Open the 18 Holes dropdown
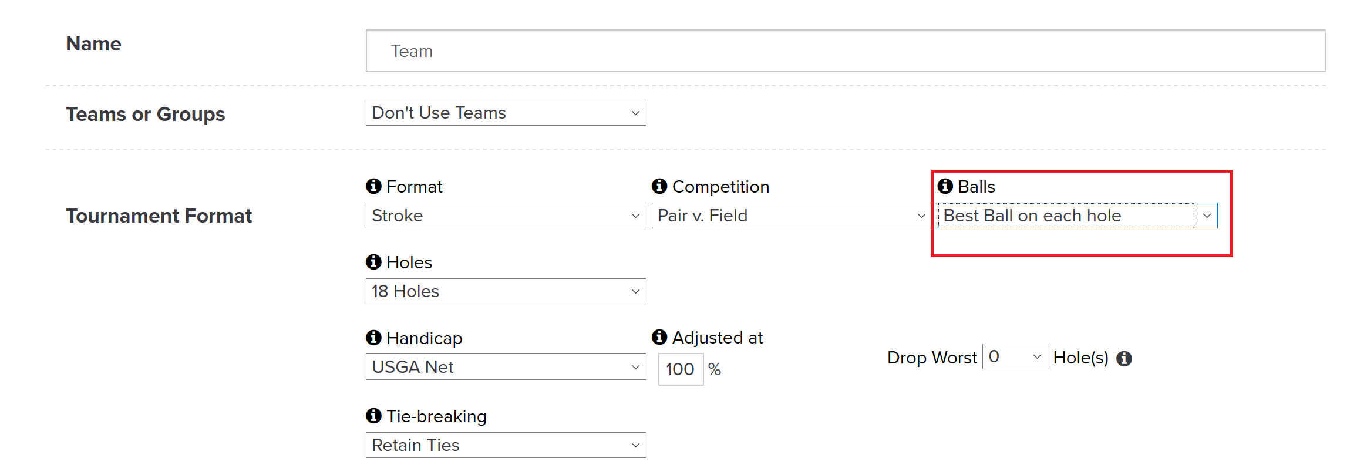 coord(506,291)
